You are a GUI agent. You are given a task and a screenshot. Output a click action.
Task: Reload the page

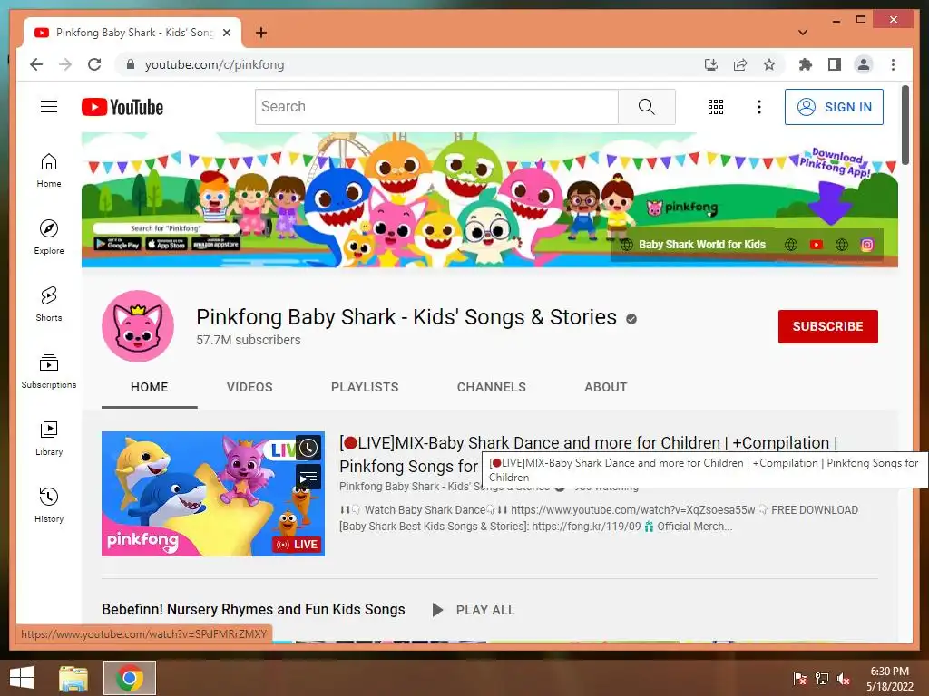[94, 64]
